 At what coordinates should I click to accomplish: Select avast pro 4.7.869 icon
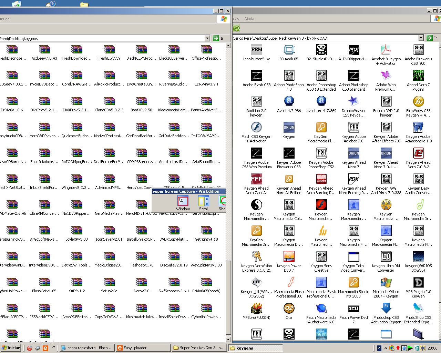(x=321, y=101)
